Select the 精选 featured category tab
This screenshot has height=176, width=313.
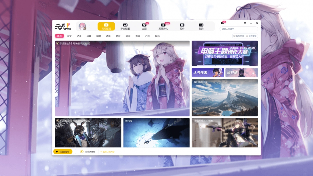[x=59, y=36]
